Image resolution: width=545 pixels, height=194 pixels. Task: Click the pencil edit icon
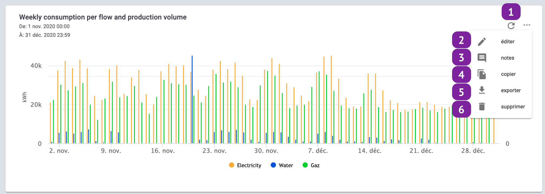482,42
